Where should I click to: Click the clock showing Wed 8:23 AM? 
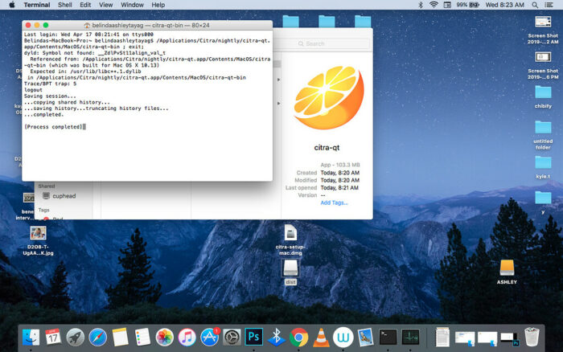(504, 5)
